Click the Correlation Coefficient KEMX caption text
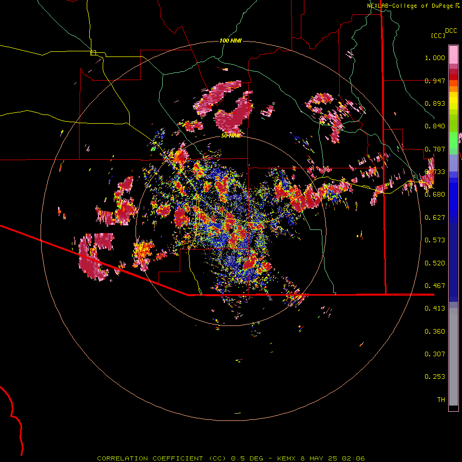The image size is (462, 462). click(230, 458)
